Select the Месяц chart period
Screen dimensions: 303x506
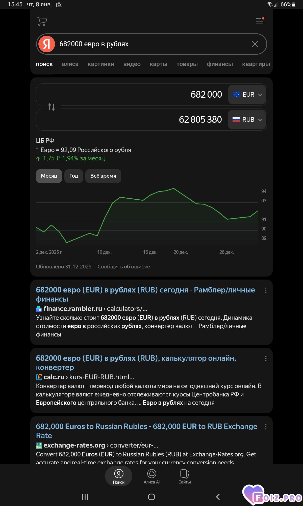point(49,176)
